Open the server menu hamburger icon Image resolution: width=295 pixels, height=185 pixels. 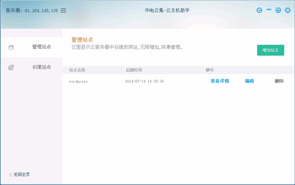tap(63, 10)
